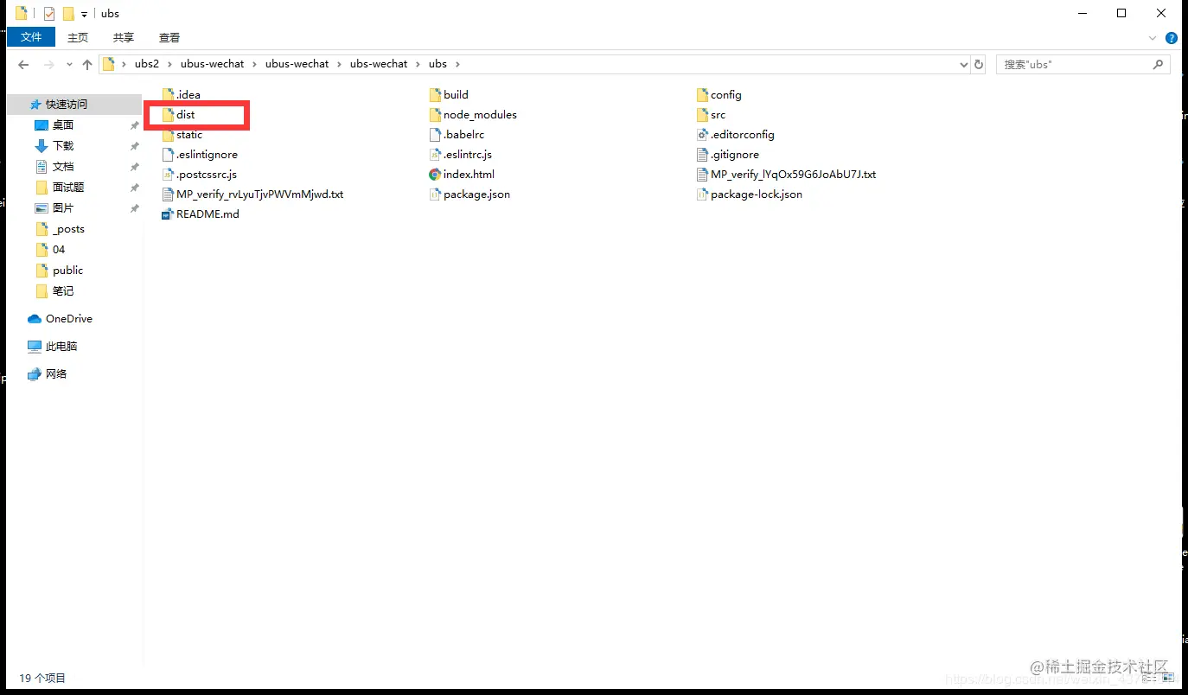Open 文档 in the navigation pane
The width and height of the screenshot is (1188, 695).
(x=63, y=166)
